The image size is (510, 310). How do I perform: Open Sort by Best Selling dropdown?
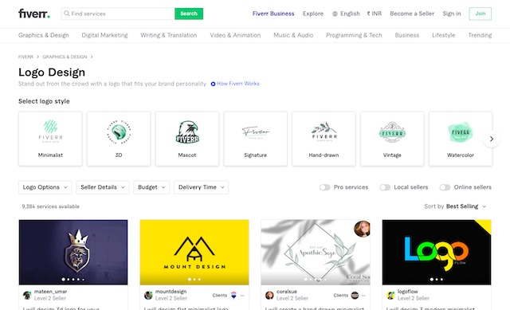point(455,206)
